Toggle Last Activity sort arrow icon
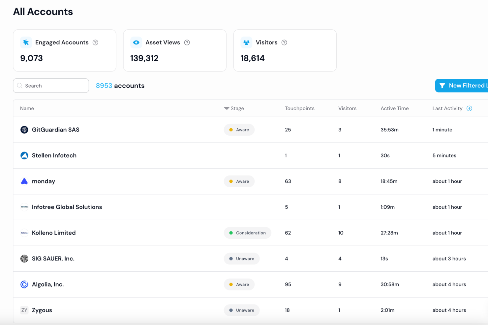This screenshot has width=488, height=325. [469, 108]
